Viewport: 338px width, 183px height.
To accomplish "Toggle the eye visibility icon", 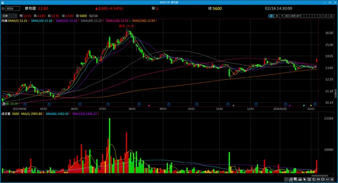I will (x=318, y=179).
